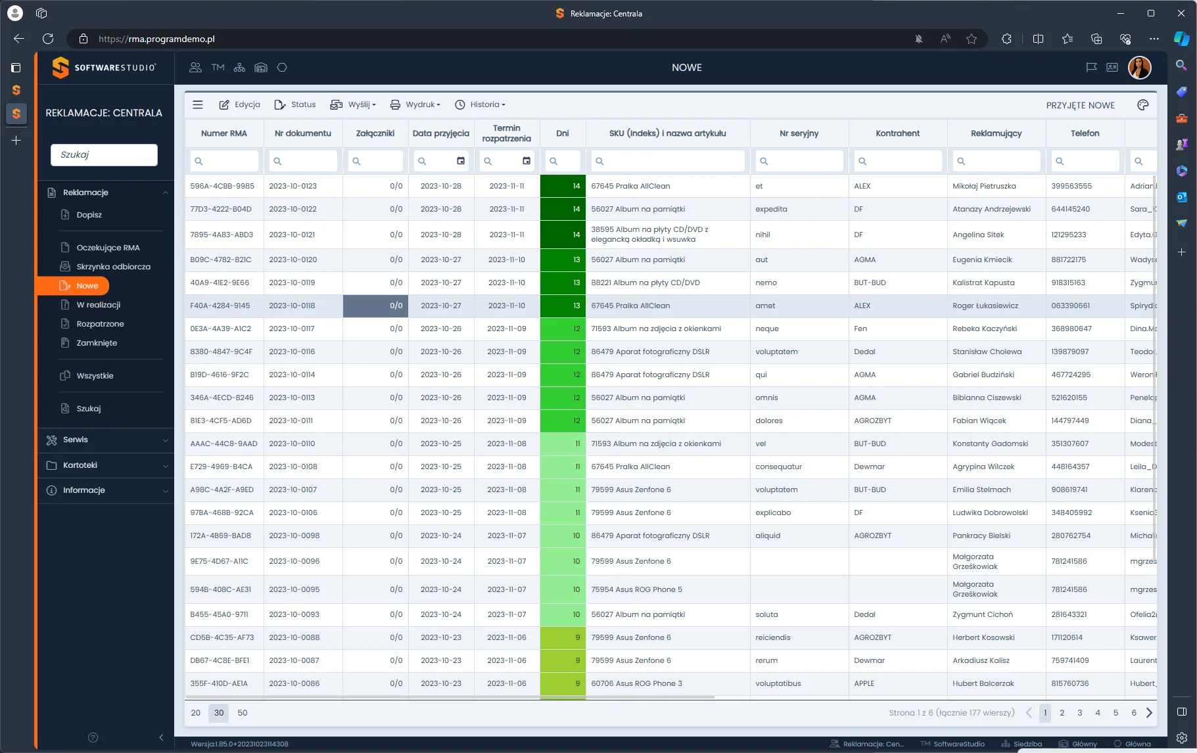
Task: Collapse the sidebar with the left arrow
Action: tap(162, 737)
